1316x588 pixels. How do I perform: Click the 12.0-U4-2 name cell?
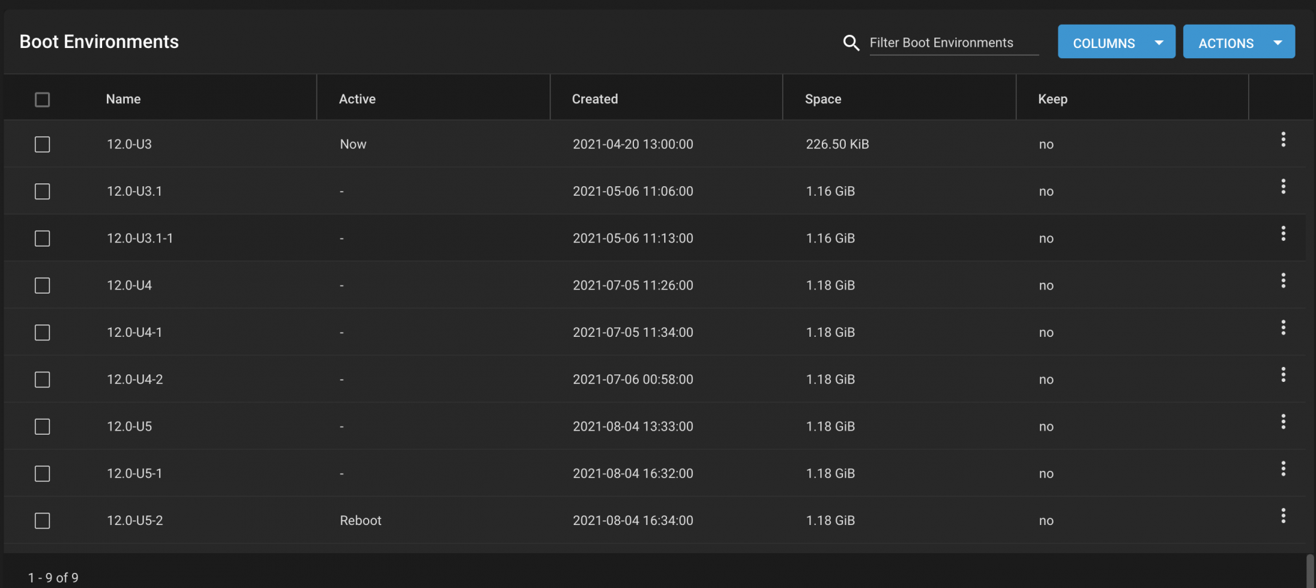pos(135,380)
